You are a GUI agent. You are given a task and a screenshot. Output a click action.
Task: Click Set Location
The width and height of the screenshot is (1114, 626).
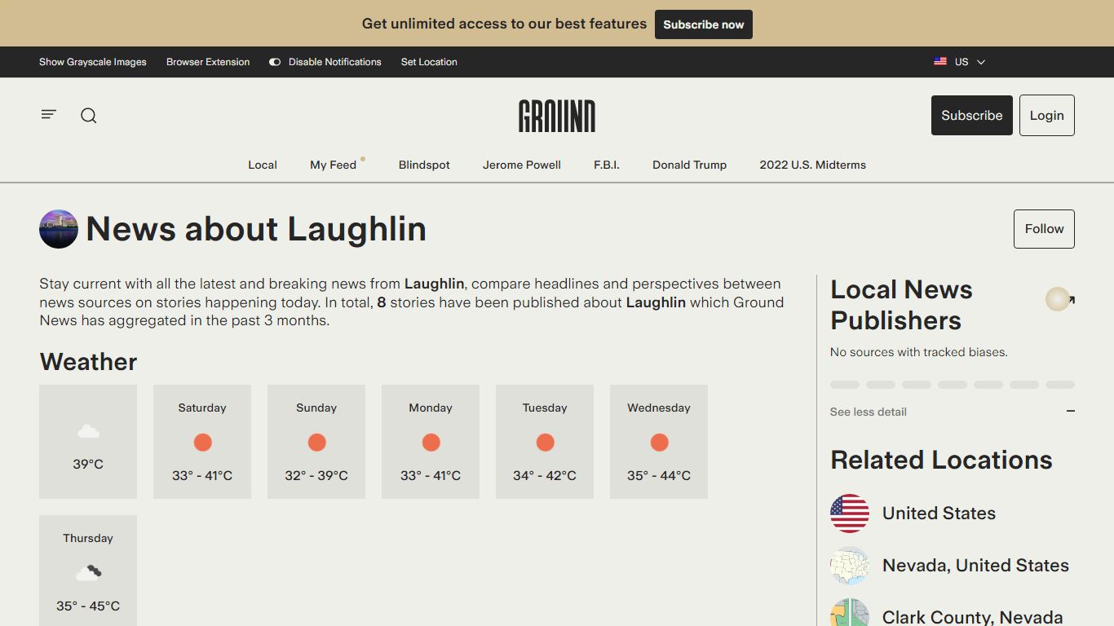click(429, 62)
